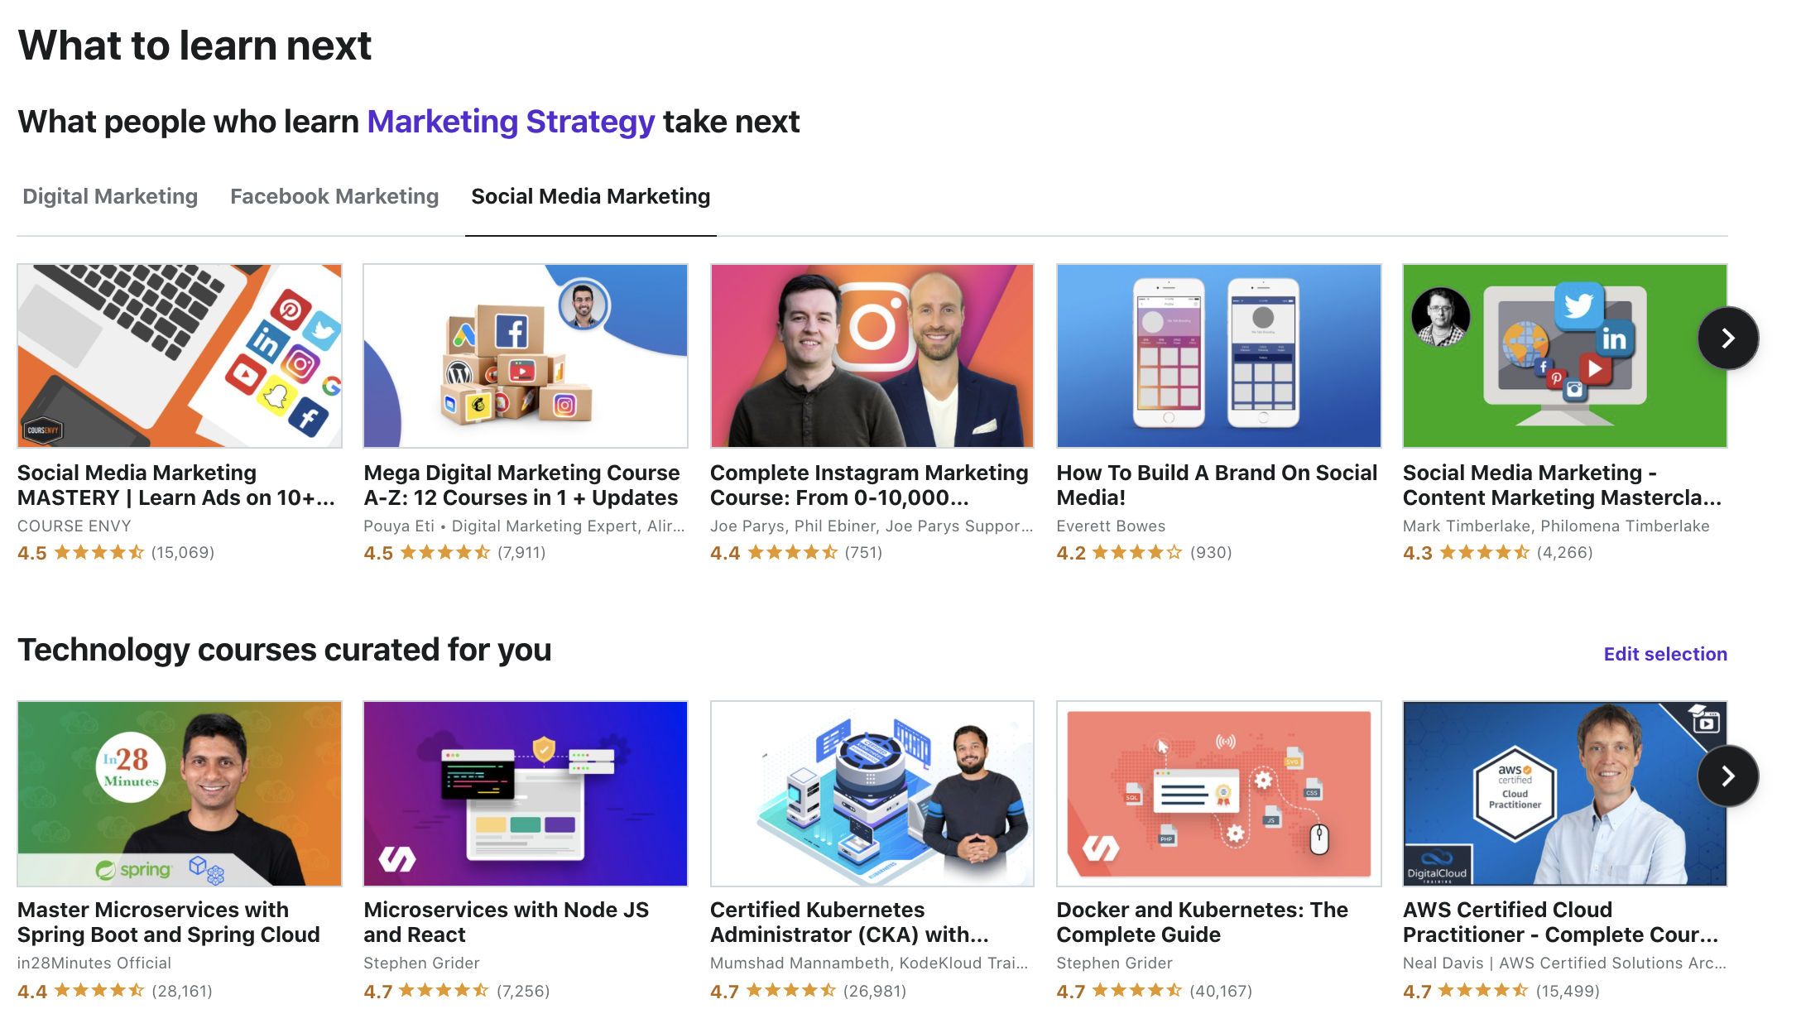Click Microservices with Node JS and React title
Image resolution: width=1801 pixels, height=1033 pixels.
(x=506, y=922)
